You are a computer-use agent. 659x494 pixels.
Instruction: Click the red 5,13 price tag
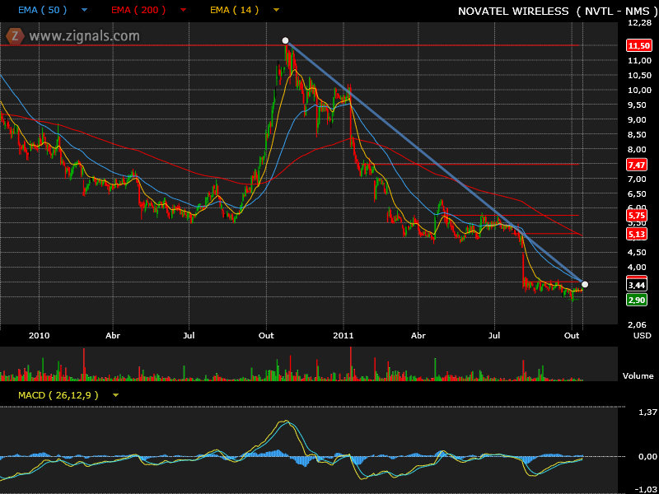pyautogui.click(x=636, y=234)
